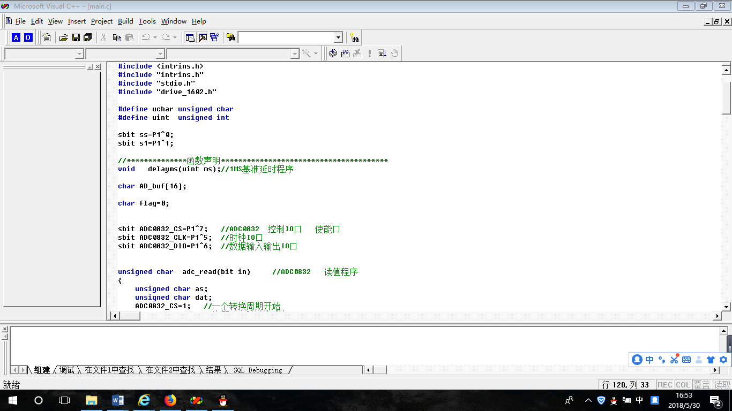The image size is (732, 411).
Task: Click the blue 'A' toolbar button
Action: [16, 37]
